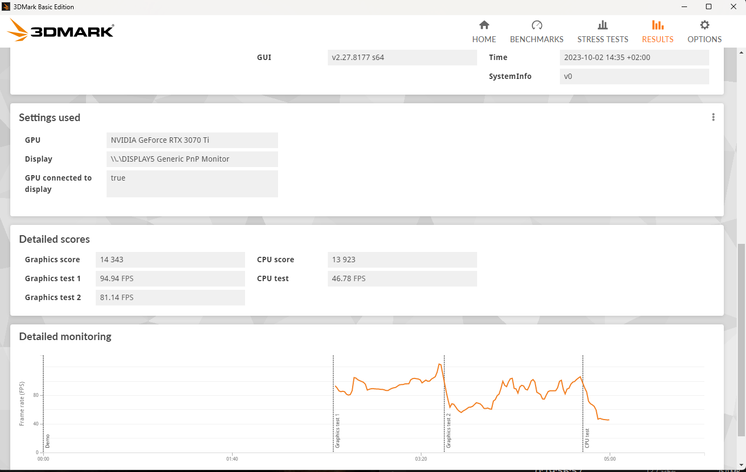Click the Frame rate (FPS) axis label

22,404
